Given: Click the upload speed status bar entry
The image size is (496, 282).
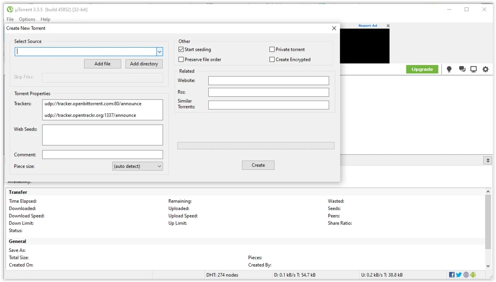Looking at the screenshot, I should point(382,275).
